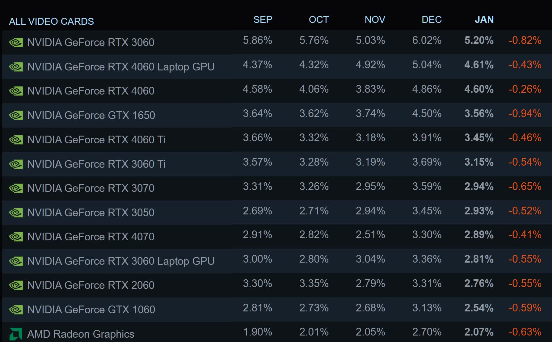
Task: Click the NVIDIA logo beside RTX 4060 Laptop GPU
Action: tap(16, 67)
